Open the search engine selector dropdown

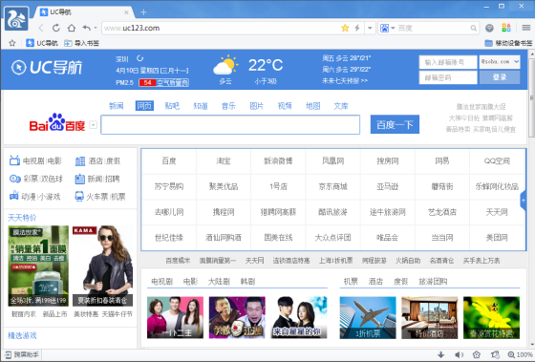click(387, 28)
